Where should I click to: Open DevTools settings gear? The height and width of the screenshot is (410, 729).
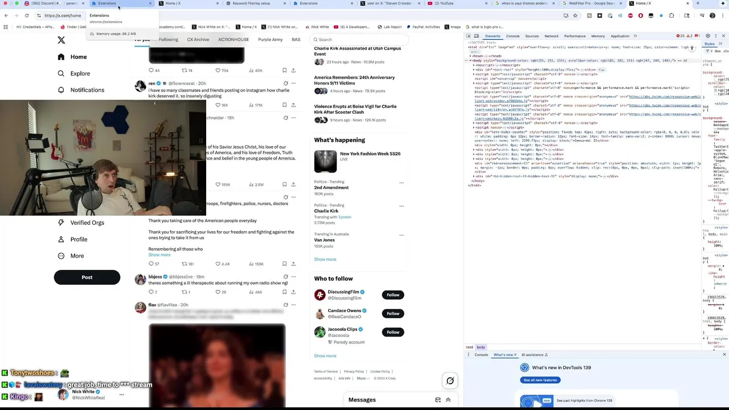click(x=708, y=36)
